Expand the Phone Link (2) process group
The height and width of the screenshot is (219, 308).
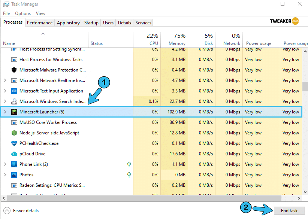click(5, 164)
